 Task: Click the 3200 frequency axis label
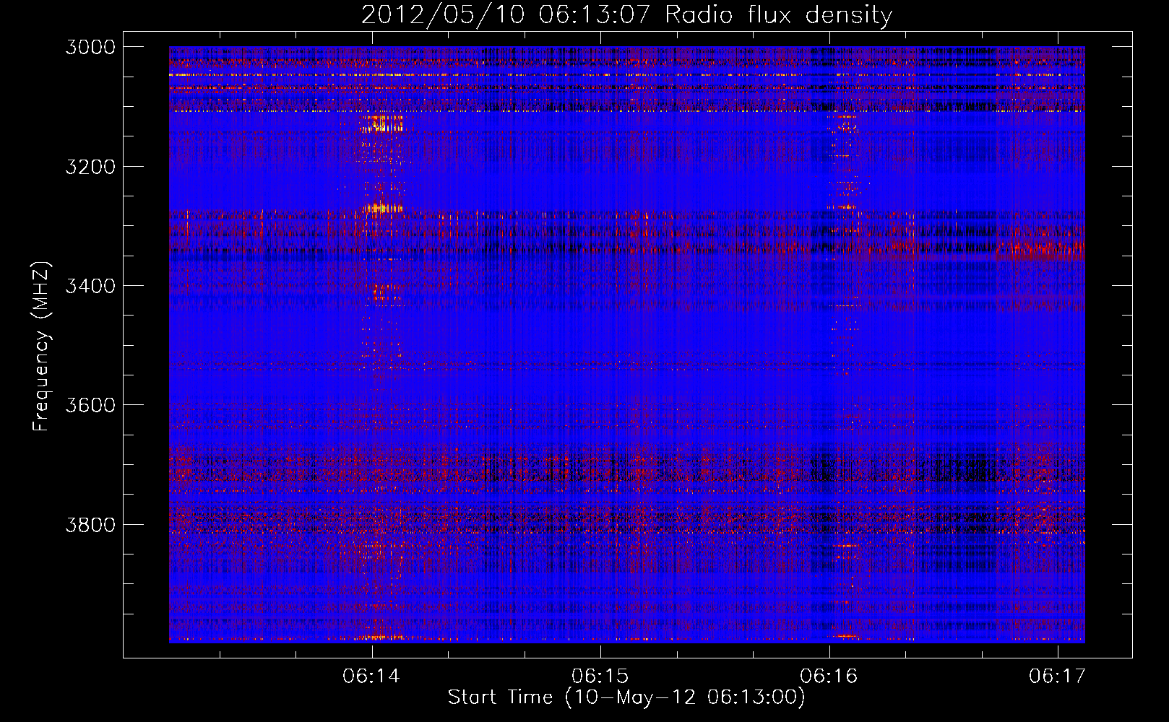click(90, 167)
